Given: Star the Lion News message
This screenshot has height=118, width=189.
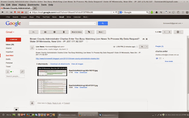Looking at the screenshot, I should 137,47.
